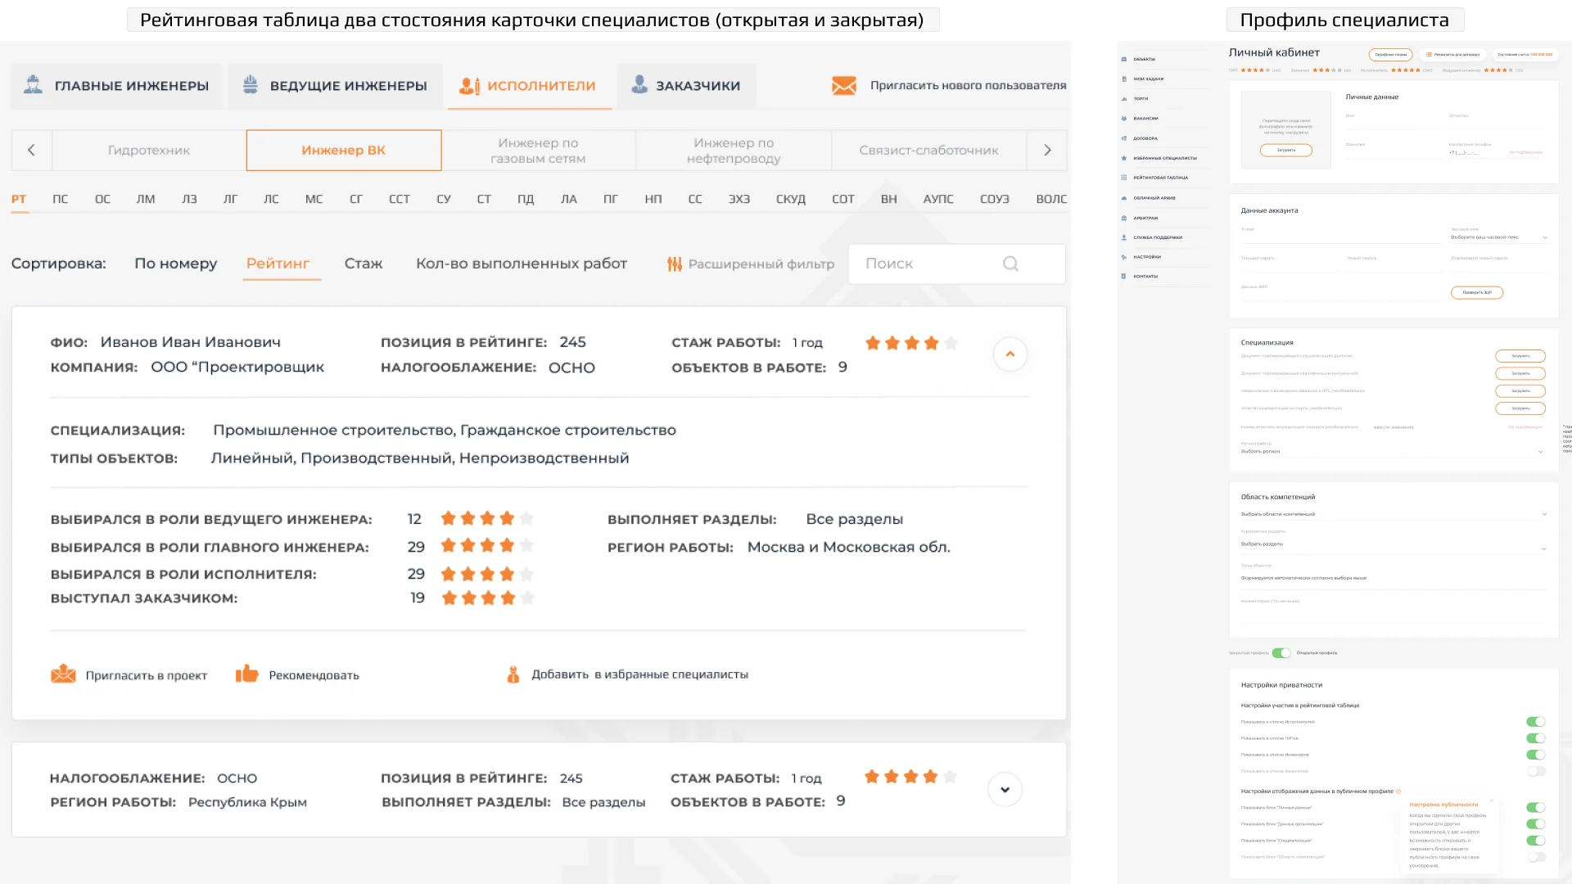This screenshot has height=884, width=1572.
Task: Sort results by Стаж
Action: [363, 264]
